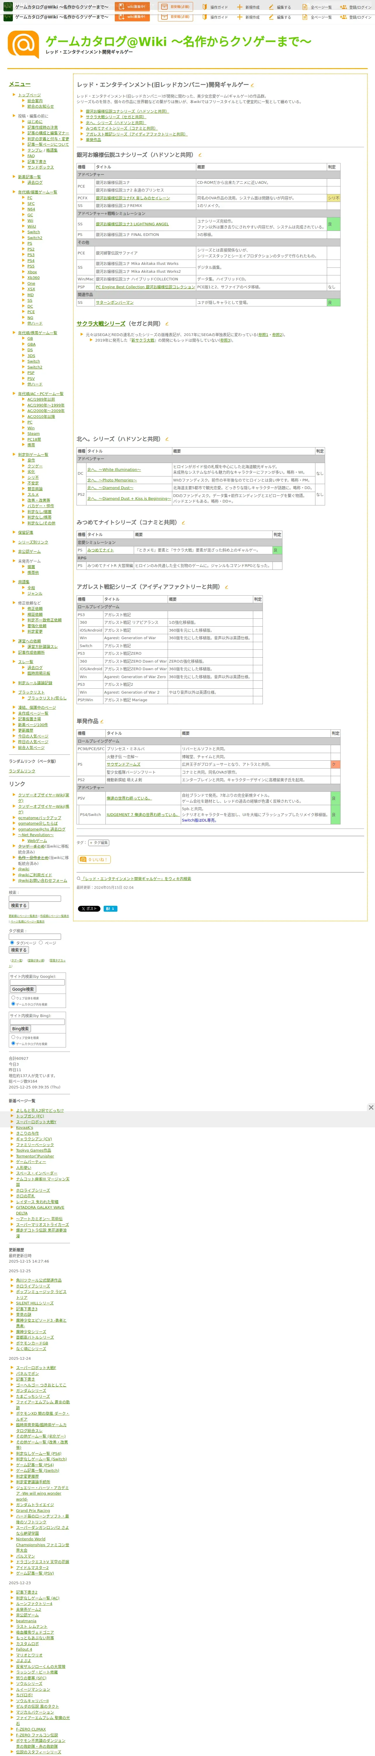Close the banner with the X button
This screenshot has width=375, height=1756.
coord(370,1108)
